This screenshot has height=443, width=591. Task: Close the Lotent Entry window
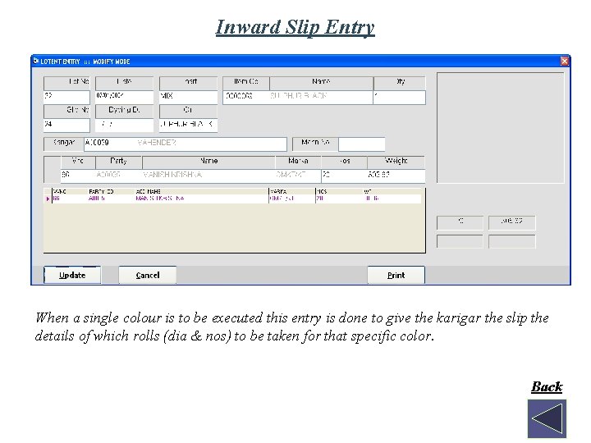pyautogui.click(x=564, y=61)
